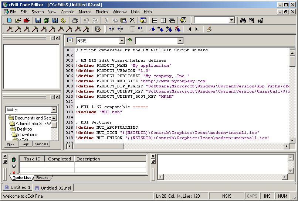Select the Desktop folder in file tree
The width and height of the screenshot is (298, 201).
24,129
